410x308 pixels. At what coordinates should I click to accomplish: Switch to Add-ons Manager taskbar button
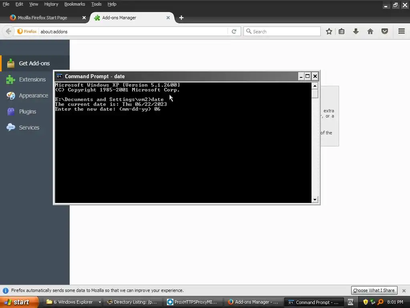(x=253, y=302)
